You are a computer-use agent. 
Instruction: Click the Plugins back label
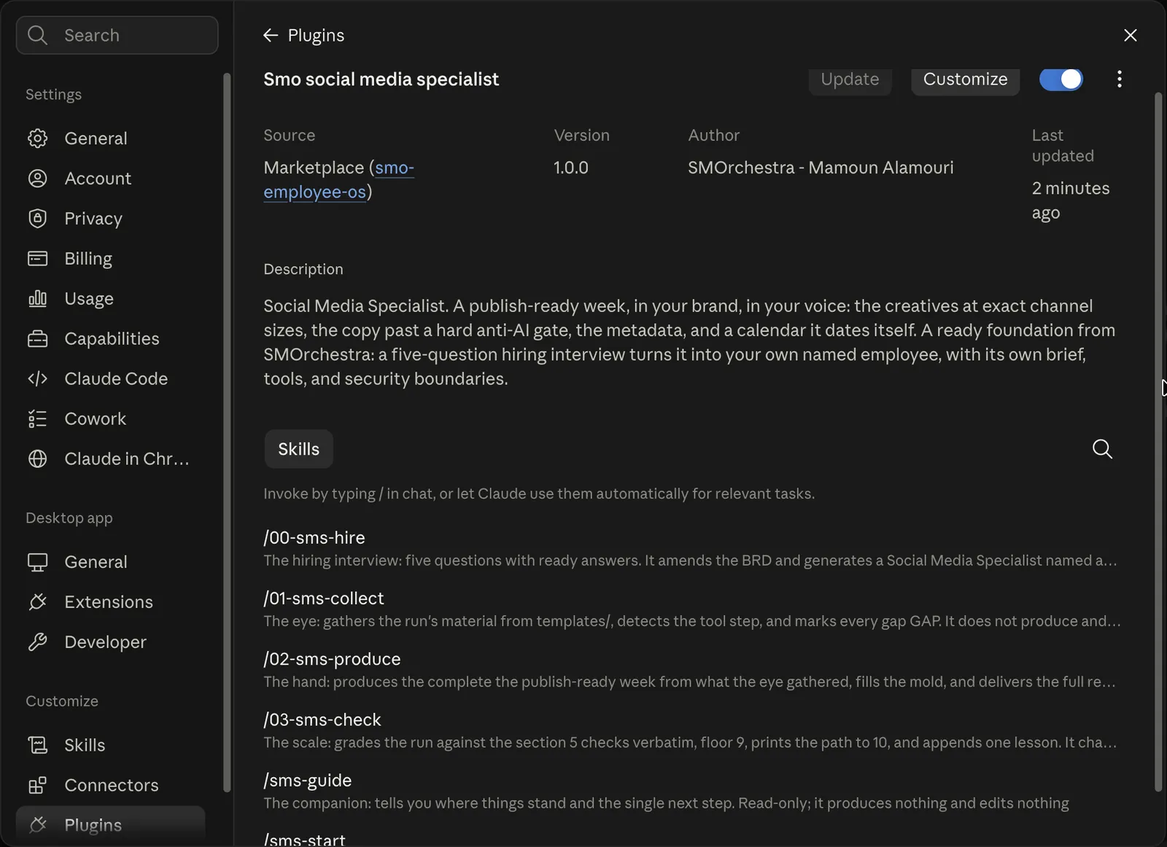click(x=316, y=35)
